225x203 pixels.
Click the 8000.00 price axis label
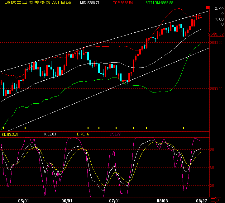tap(216, 89)
